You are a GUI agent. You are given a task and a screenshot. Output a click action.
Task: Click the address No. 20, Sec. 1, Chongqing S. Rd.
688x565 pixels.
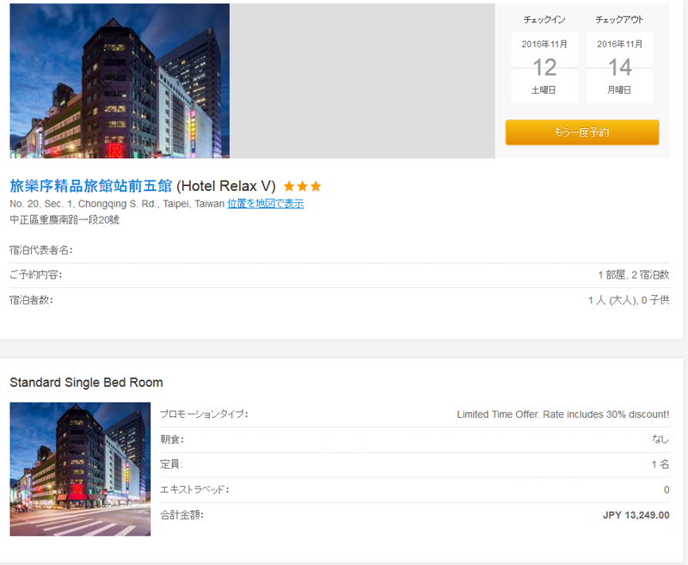click(x=117, y=204)
